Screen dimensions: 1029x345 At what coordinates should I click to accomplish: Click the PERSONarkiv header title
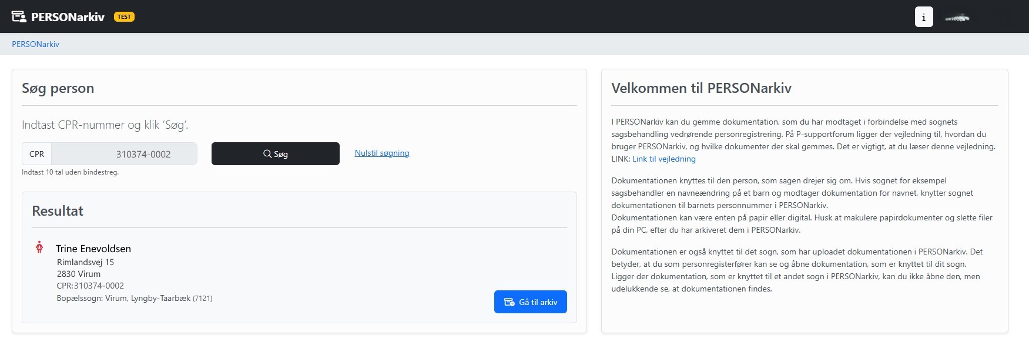pyautogui.click(x=68, y=17)
